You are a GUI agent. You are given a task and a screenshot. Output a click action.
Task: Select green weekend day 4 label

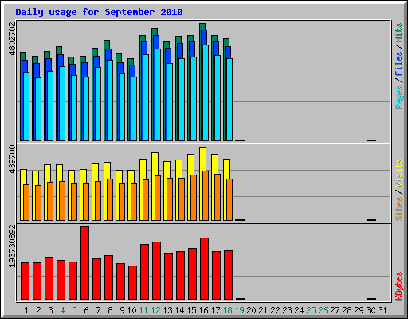(x=62, y=310)
